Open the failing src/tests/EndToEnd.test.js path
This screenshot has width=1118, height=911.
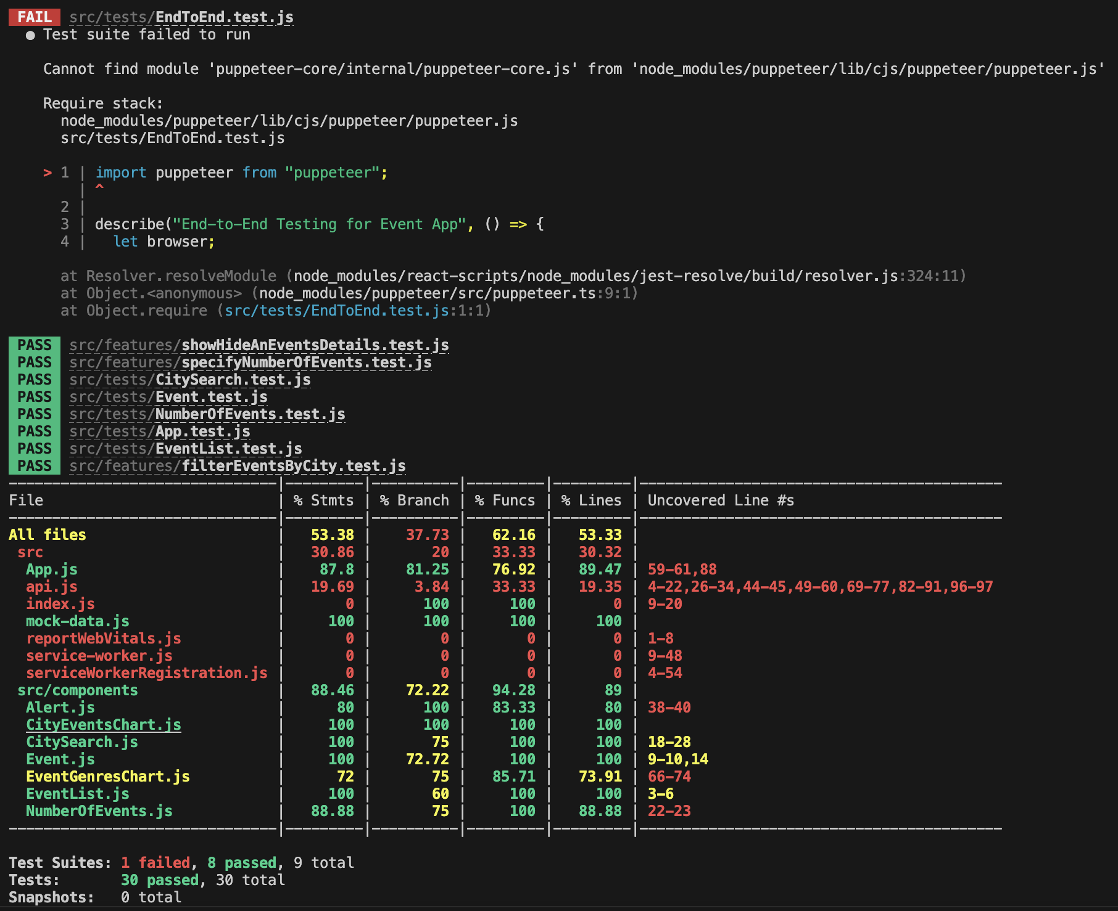pos(181,17)
